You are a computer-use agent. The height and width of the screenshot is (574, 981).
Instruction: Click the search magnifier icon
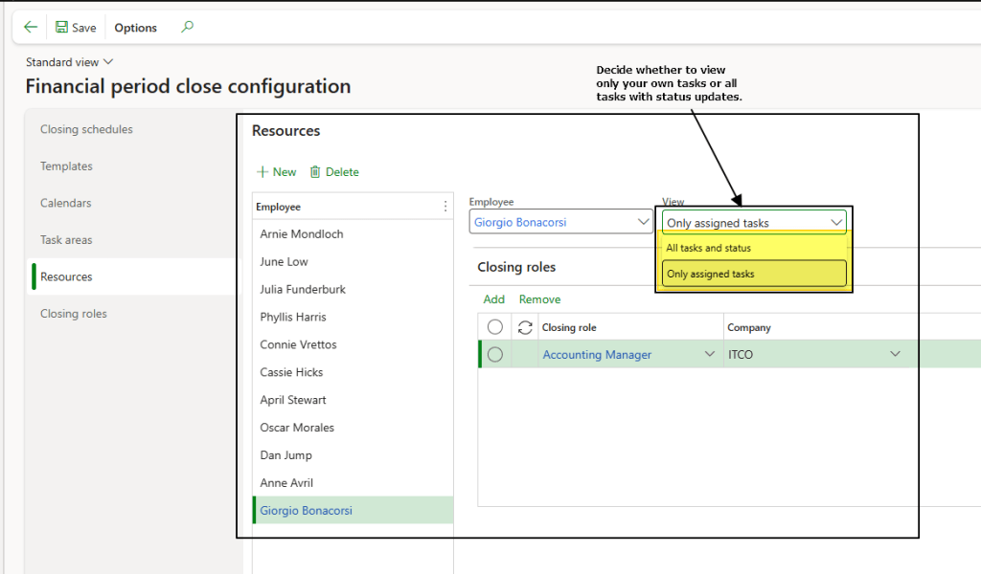pos(187,28)
